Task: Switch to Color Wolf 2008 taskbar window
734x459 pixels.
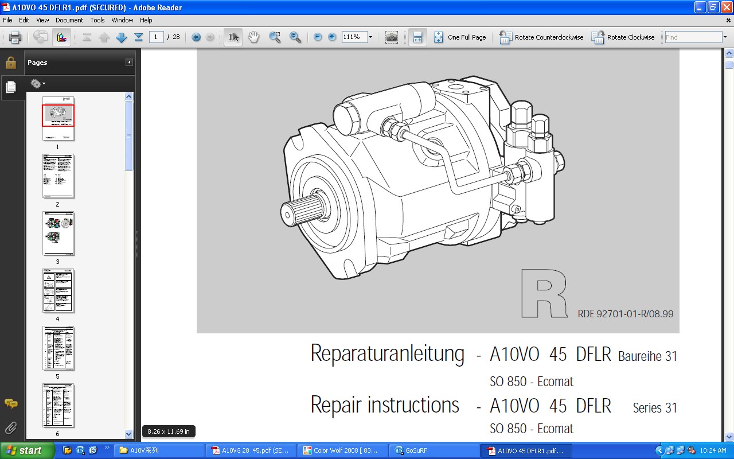Action: tap(343, 450)
